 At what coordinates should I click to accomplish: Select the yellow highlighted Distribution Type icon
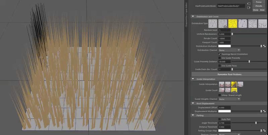(233, 23)
